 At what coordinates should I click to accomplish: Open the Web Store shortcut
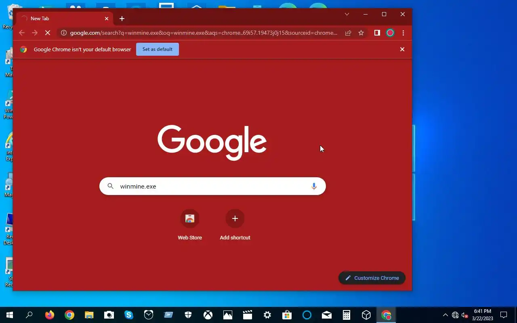coord(190,225)
